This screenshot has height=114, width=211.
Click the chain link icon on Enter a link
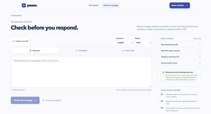tap(123, 51)
